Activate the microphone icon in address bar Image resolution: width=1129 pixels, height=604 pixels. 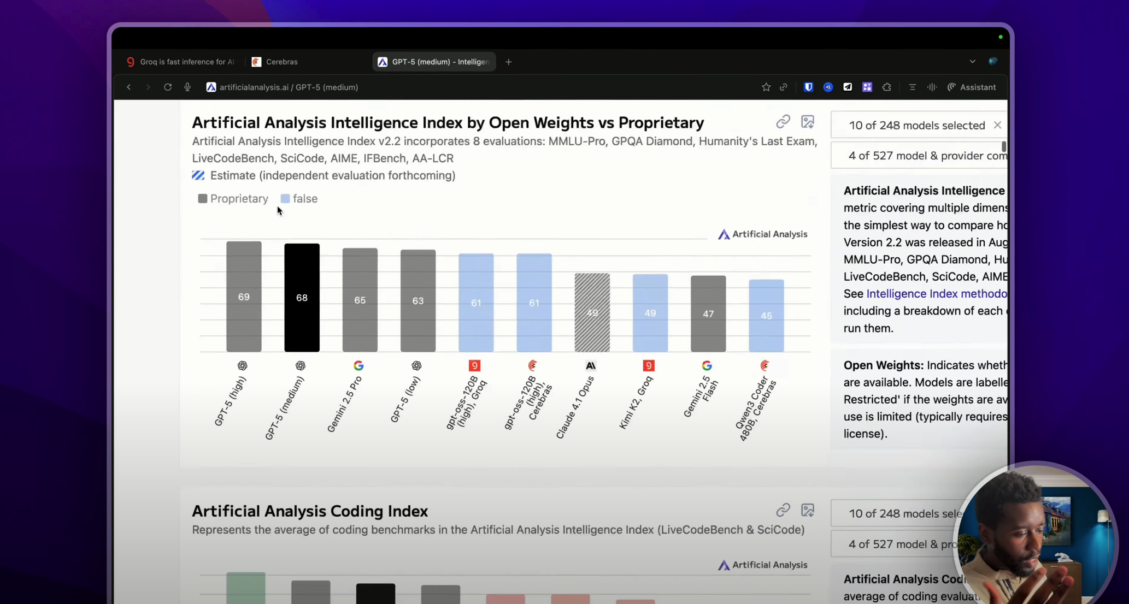187,87
